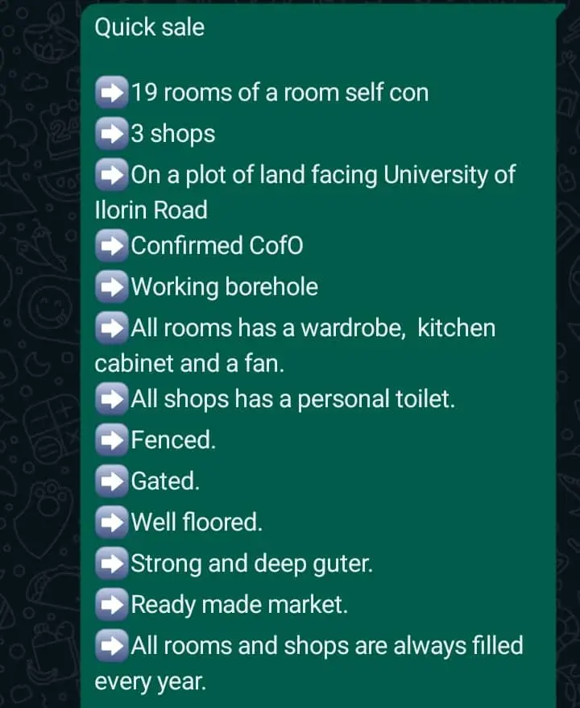This screenshot has height=708, width=580.
Task: Tap the arrow emoji beside Fenced
Action: pyautogui.click(x=112, y=440)
